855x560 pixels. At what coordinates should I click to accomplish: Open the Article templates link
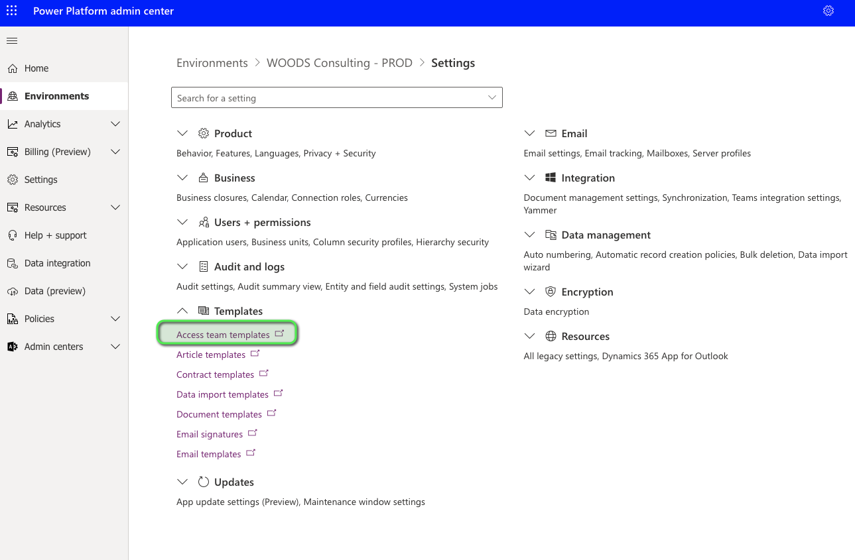coord(211,355)
